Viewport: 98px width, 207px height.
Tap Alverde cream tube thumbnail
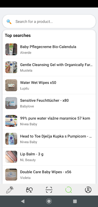(11, 49)
